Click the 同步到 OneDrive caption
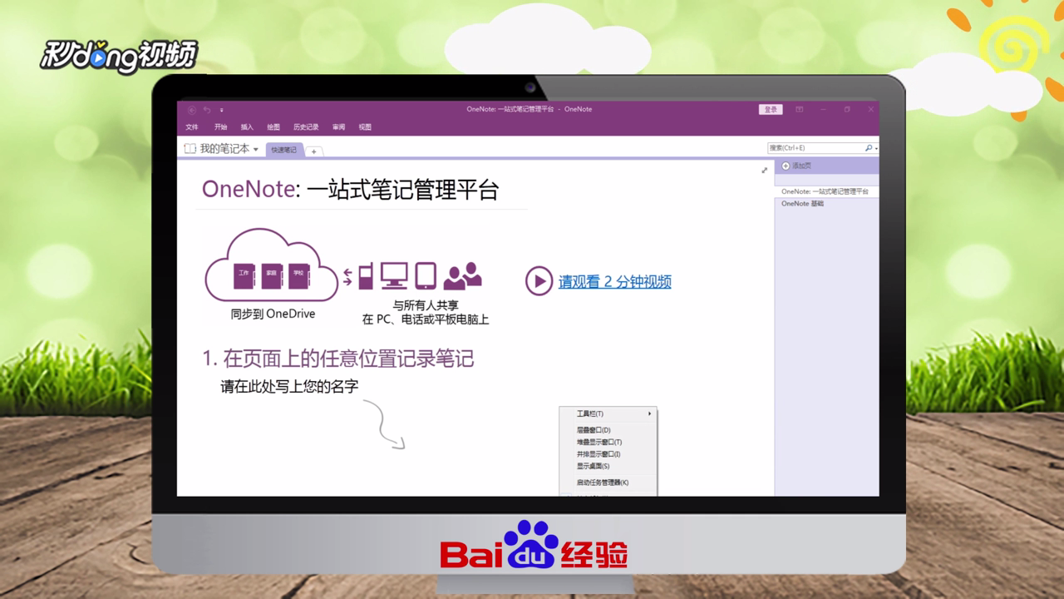Screen dimensions: 1064x599 point(273,314)
